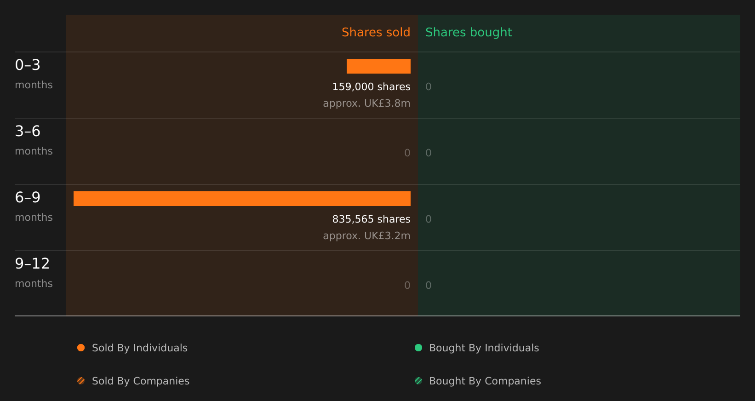The image size is (755, 401).
Task: Click the Bought By Companies striped icon
Action: pyautogui.click(x=418, y=381)
